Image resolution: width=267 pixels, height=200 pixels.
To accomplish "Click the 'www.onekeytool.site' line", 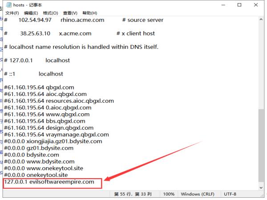I will pos(44,168).
